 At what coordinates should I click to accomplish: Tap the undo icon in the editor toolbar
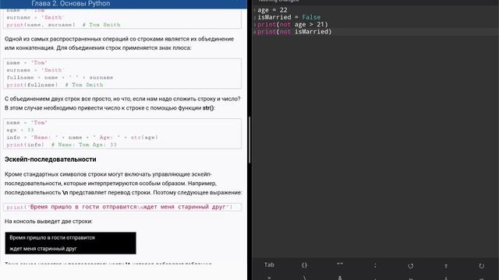coord(411,266)
